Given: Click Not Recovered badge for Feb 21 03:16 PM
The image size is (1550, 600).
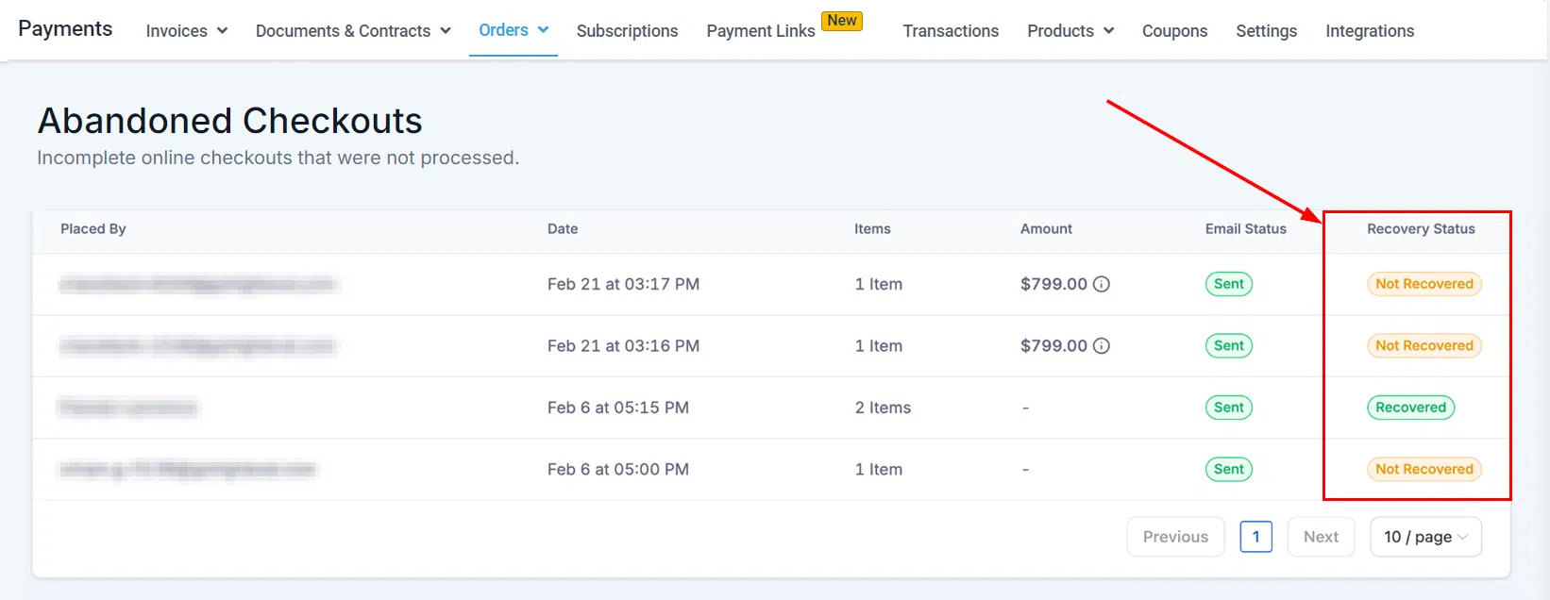Looking at the screenshot, I should [1424, 346].
